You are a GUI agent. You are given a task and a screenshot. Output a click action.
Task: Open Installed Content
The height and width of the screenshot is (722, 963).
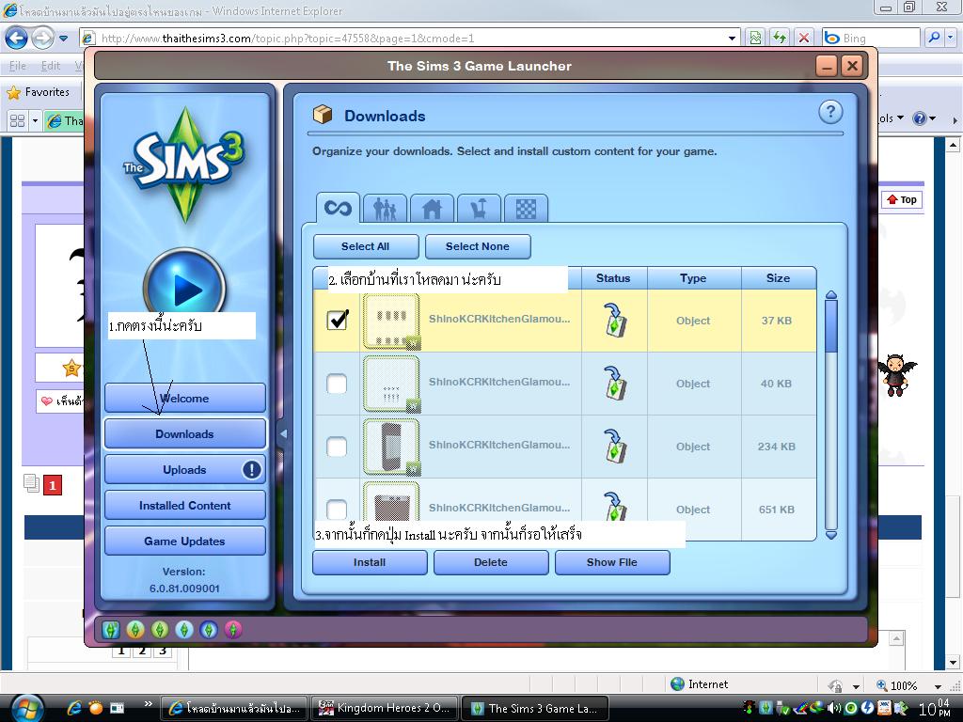(x=185, y=505)
